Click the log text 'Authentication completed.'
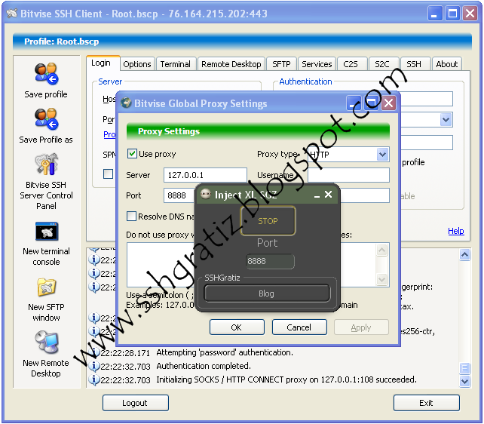 [x=204, y=366]
